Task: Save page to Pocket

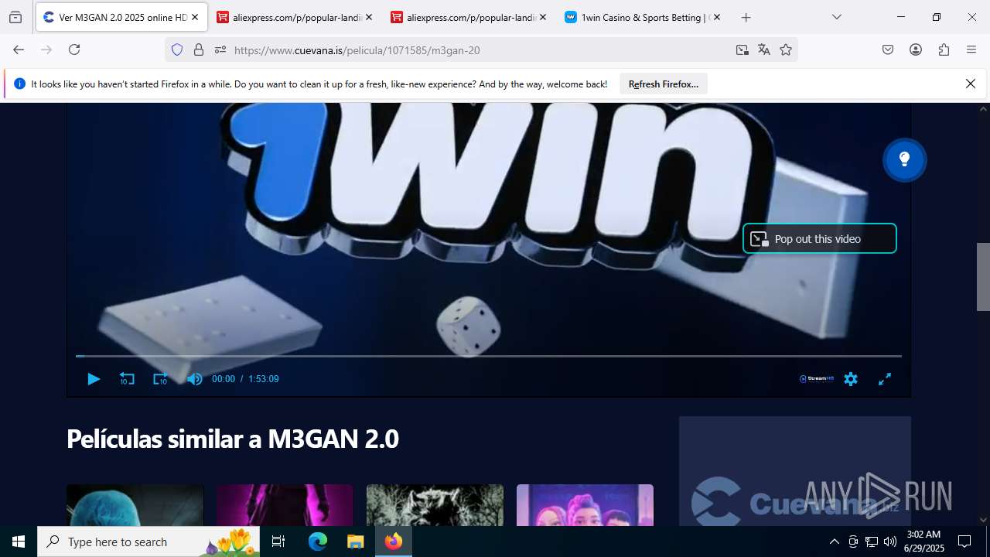Action: [888, 50]
